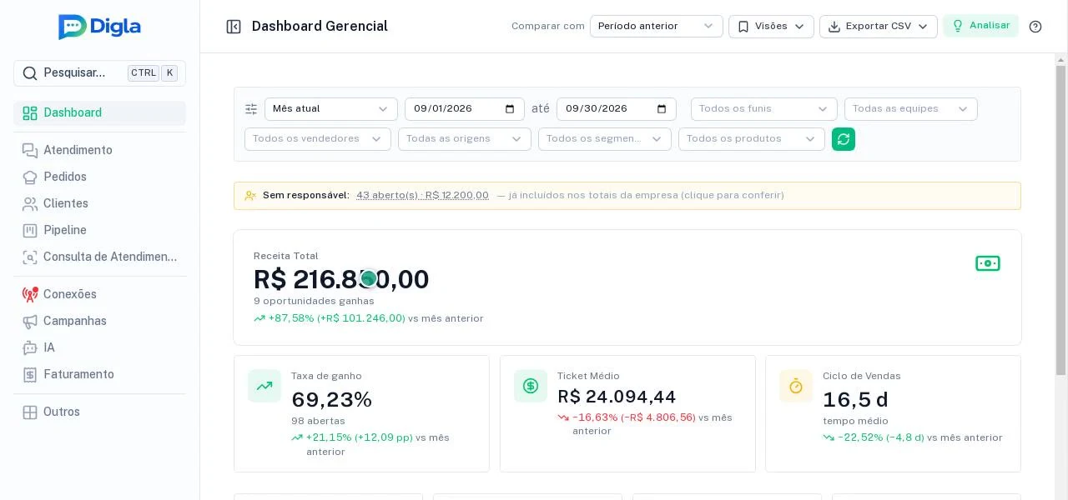The height and width of the screenshot is (500, 1068).
Task: Open Pipeline in sidebar
Action: [x=99, y=230]
